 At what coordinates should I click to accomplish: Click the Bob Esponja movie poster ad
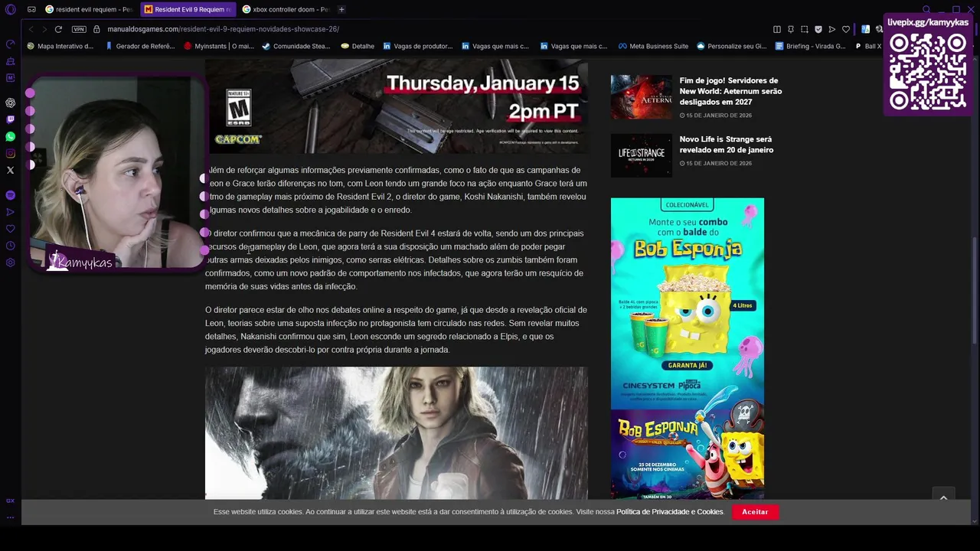688,455
